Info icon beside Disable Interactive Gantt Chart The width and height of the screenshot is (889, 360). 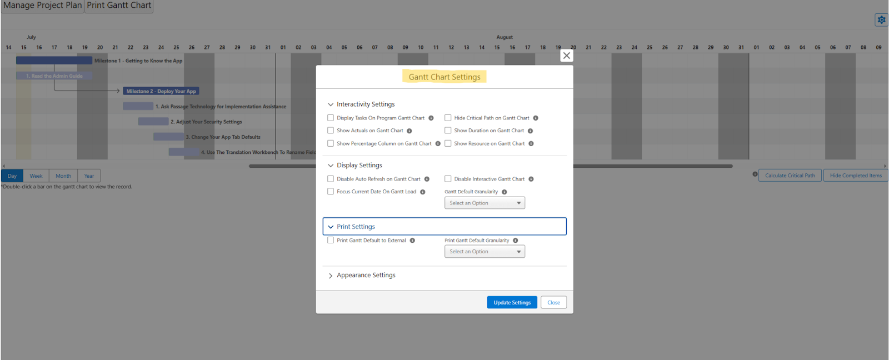tap(531, 179)
